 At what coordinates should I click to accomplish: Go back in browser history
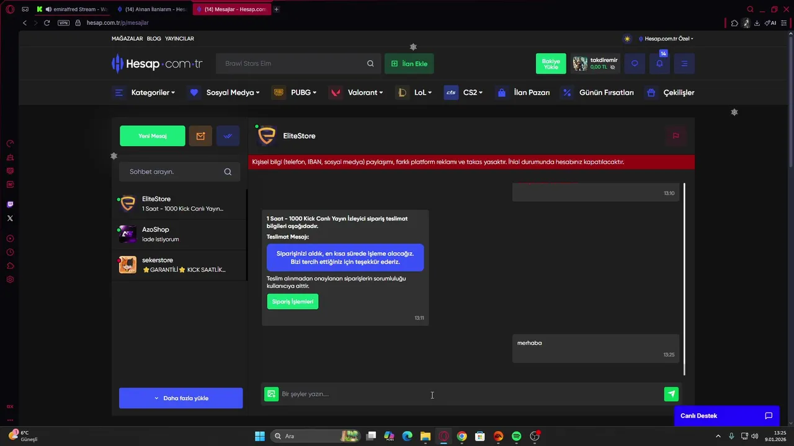(25, 23)
